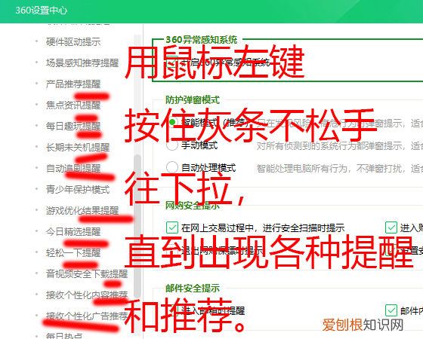
Task: Open 接收个性化内容推荐 settings
Action: tap(87, 295)
